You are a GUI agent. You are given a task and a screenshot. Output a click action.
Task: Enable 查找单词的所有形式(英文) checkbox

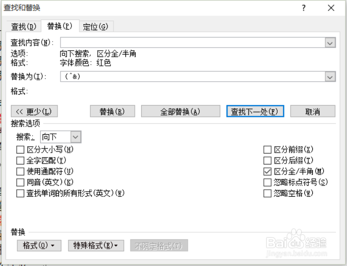[x=20, y=194]
